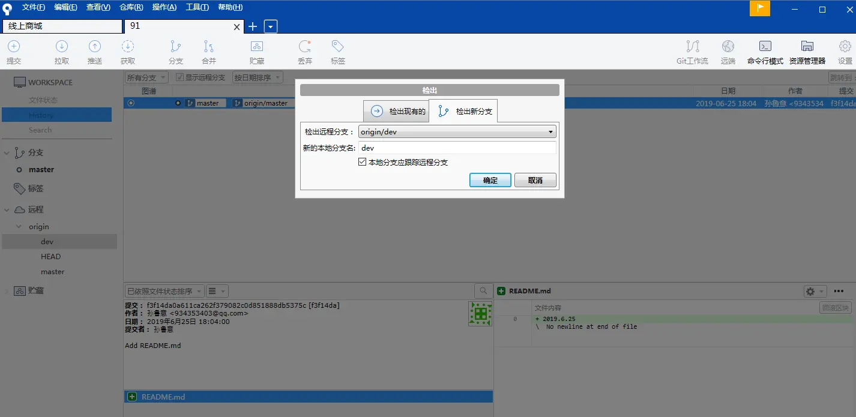This screenshot has width=856, height=417.
Task: Collapse the 远程 section in sidebar
Action: point(7,210)
